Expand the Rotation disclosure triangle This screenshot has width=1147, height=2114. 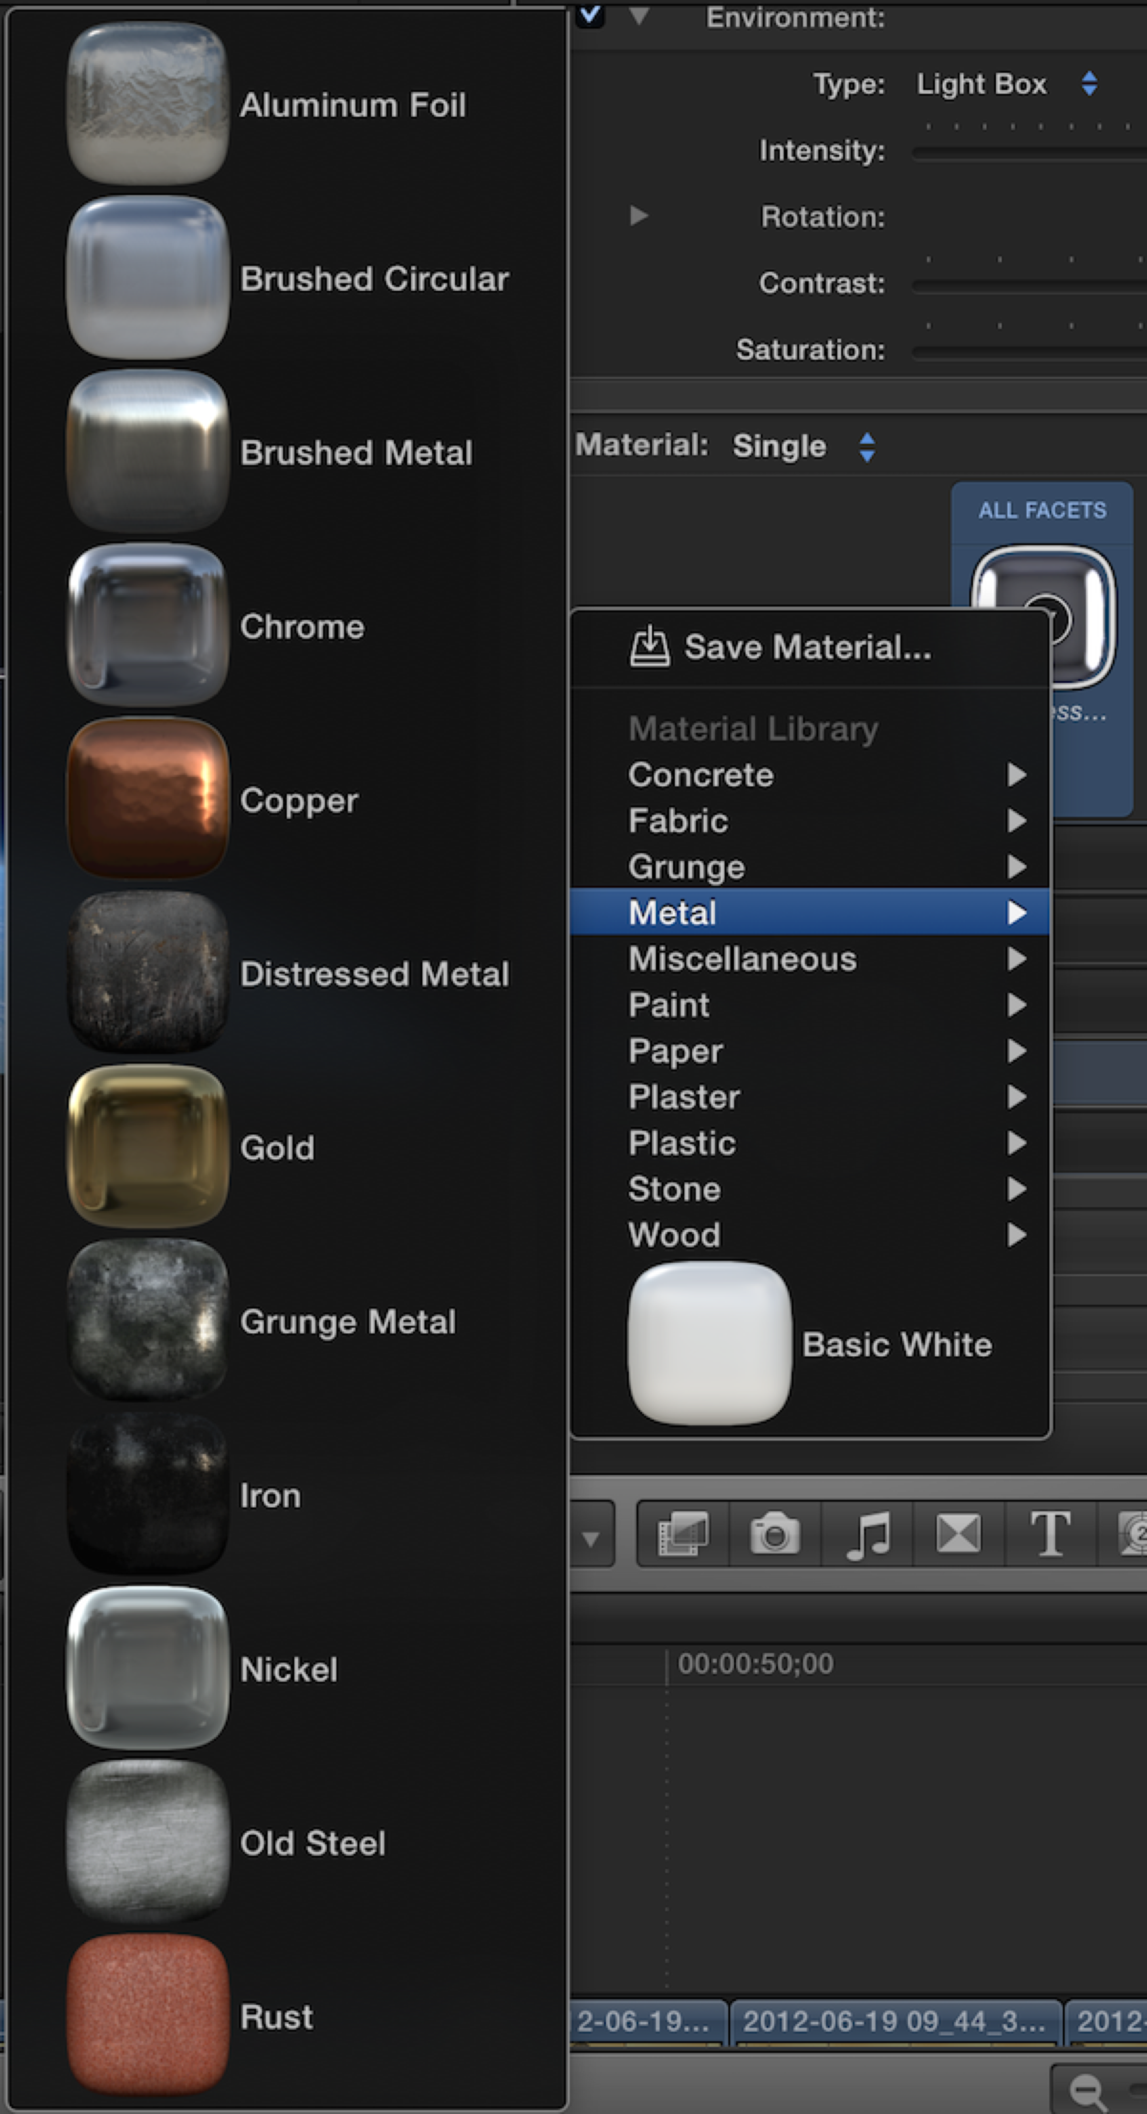(639, 216)
